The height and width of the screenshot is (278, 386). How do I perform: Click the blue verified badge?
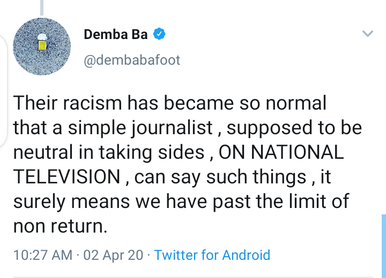[x=159, y=35]
